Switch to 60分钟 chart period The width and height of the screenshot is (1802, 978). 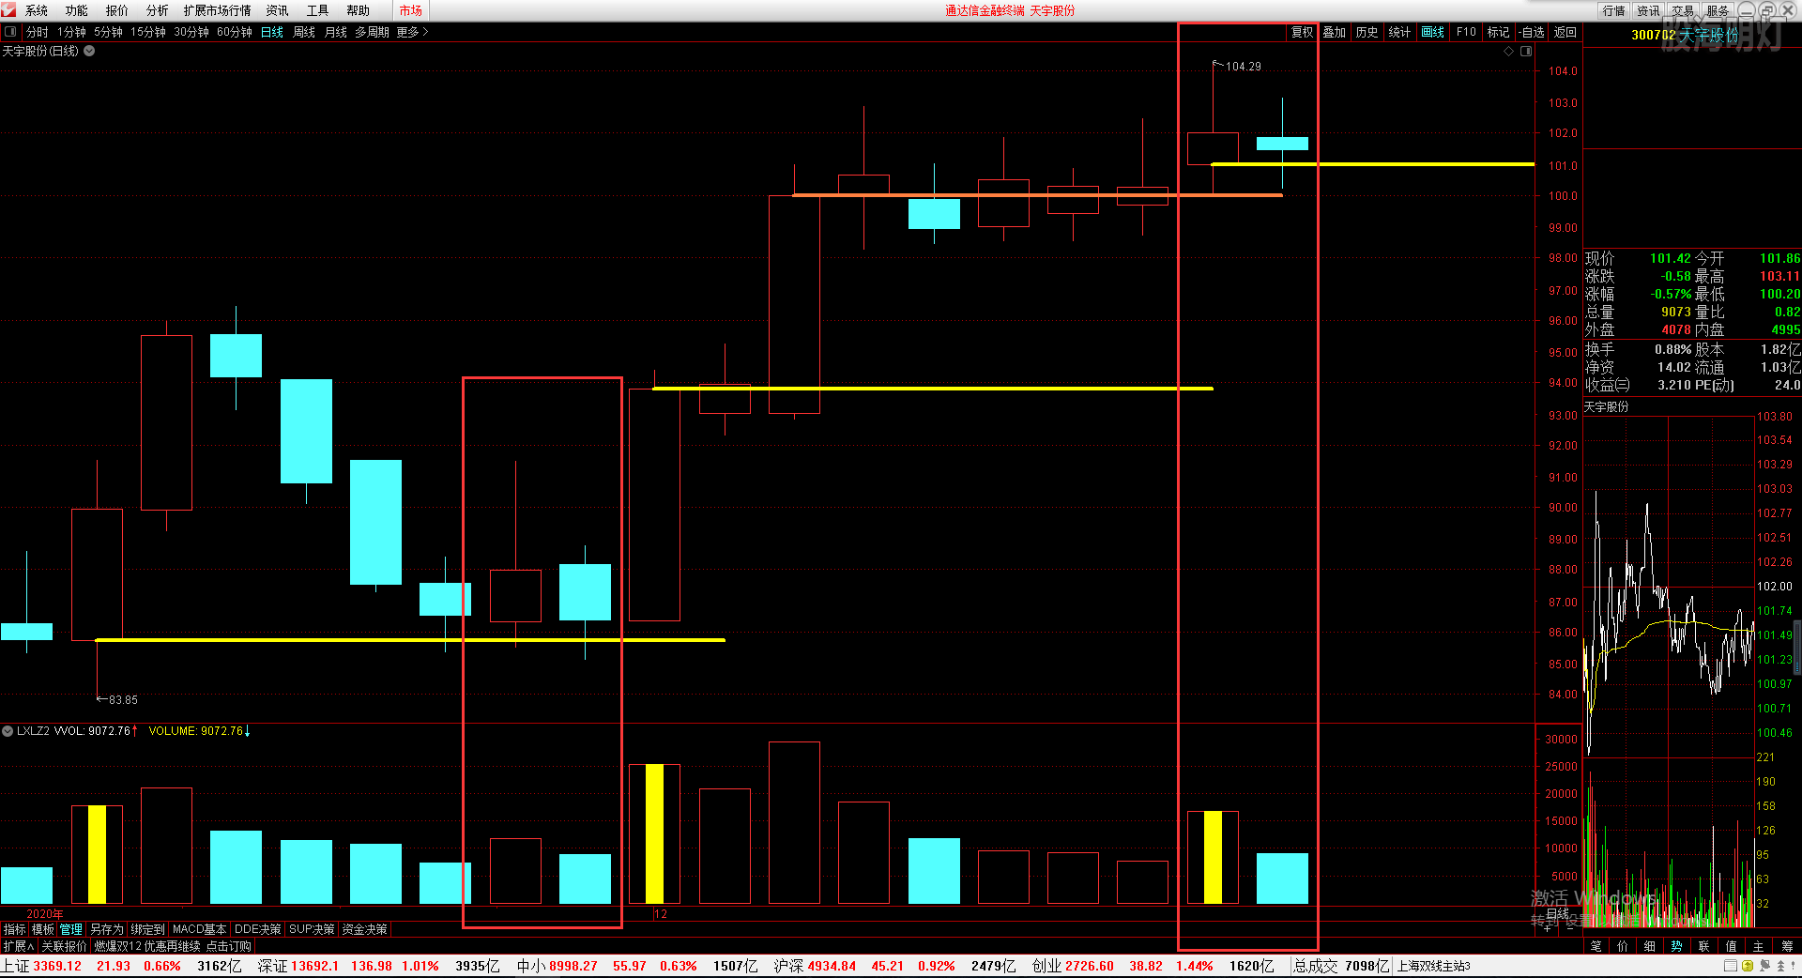(235, 32)
